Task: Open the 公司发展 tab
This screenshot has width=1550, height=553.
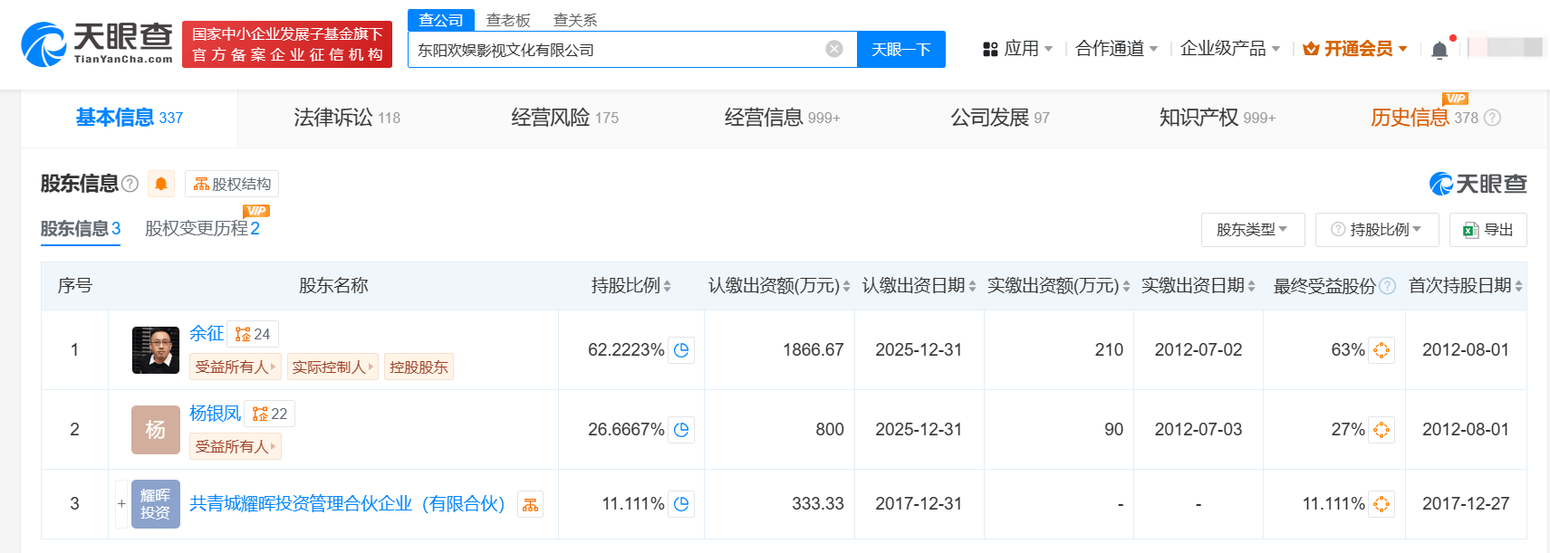Action: coord(999,118)
